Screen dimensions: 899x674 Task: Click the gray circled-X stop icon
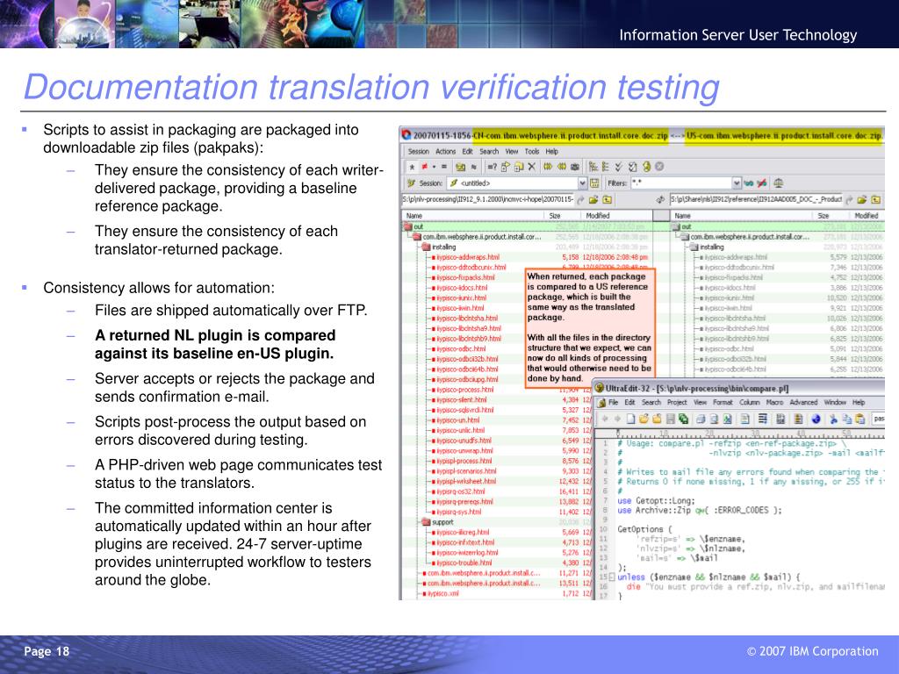pyautogui.click(x=659, y=167)
